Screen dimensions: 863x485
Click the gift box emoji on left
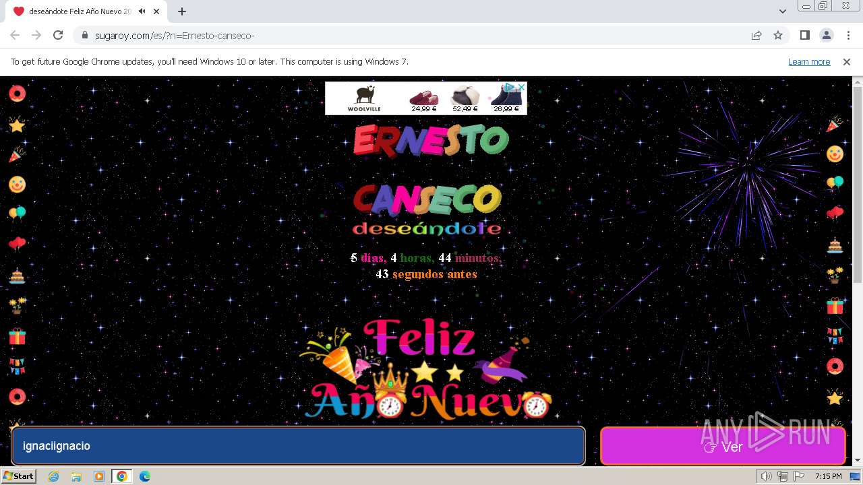point(17,336)
